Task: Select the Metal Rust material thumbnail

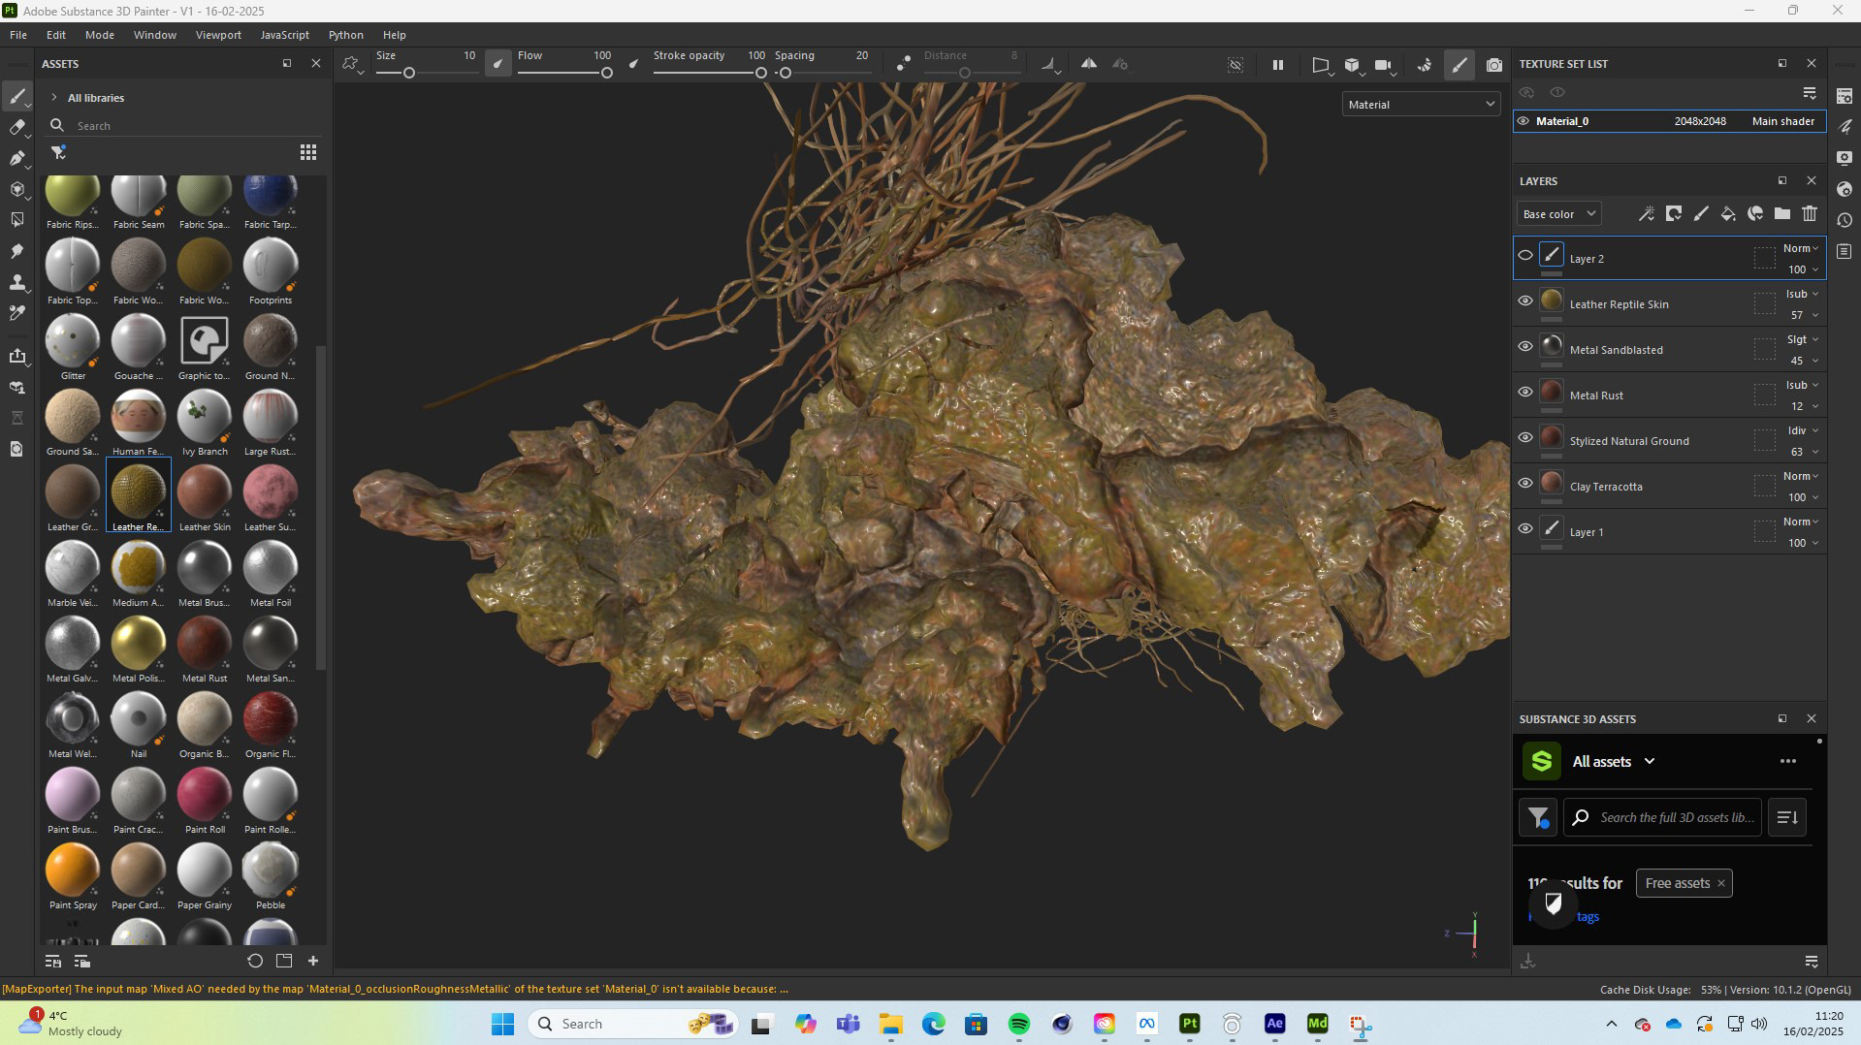Action: coord(205,644)
